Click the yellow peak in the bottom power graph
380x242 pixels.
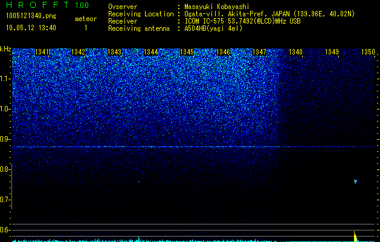355,237
